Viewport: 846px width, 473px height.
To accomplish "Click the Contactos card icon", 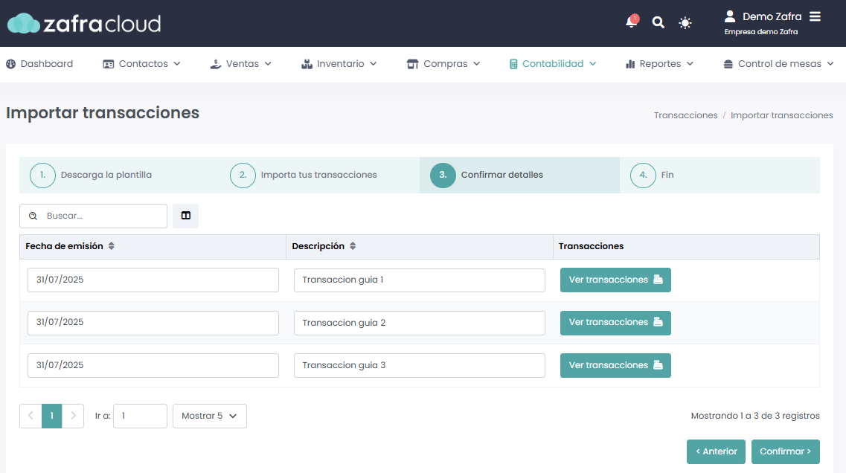I will coord(109,64).
